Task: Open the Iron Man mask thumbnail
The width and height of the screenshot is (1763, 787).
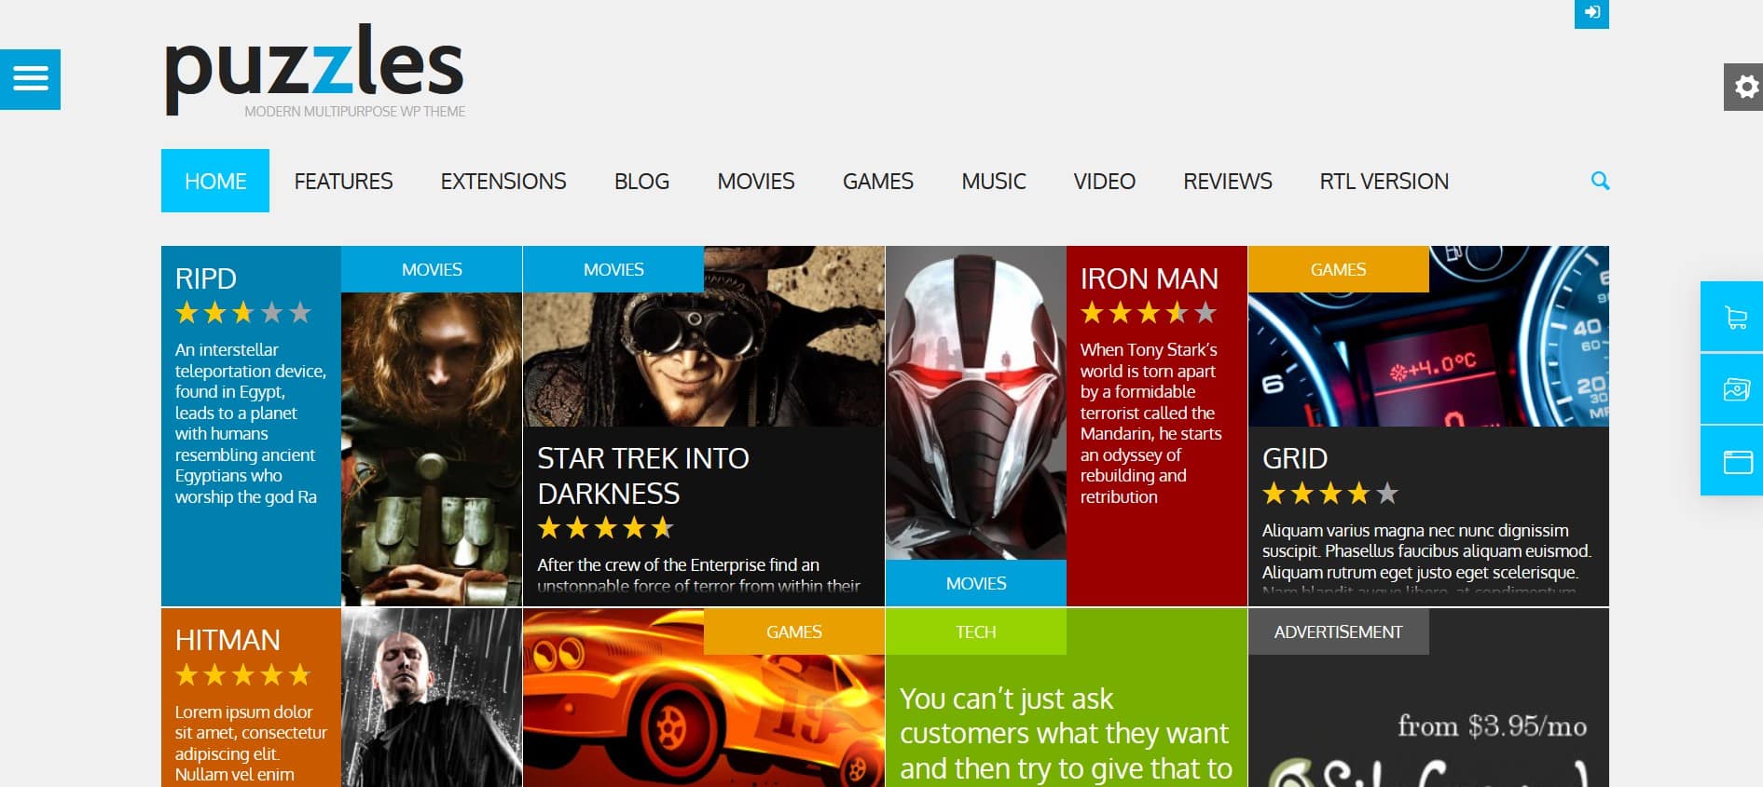Action: 976,402
